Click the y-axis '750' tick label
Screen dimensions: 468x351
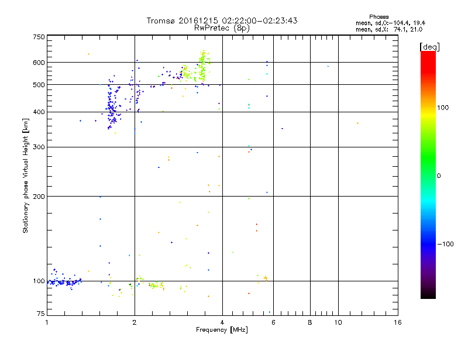pos(39,37)
